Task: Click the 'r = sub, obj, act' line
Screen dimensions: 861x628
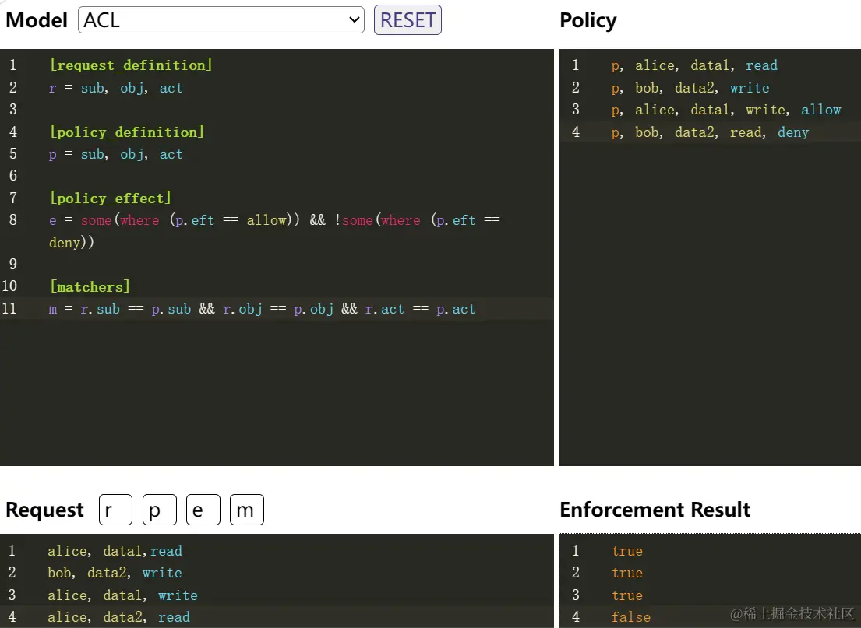Action: [116, 88]
